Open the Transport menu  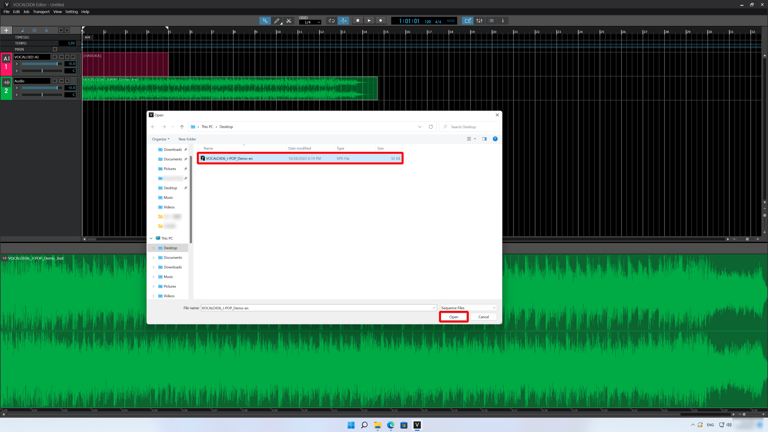(41, 12)
